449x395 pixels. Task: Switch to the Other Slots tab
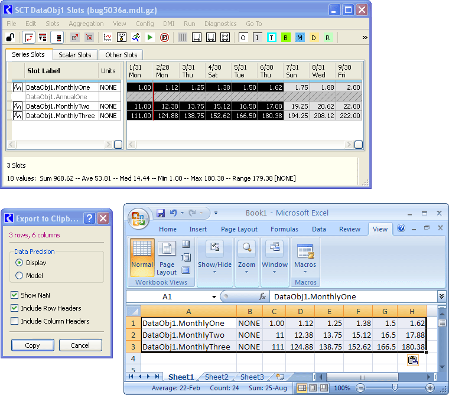point(121,55)
